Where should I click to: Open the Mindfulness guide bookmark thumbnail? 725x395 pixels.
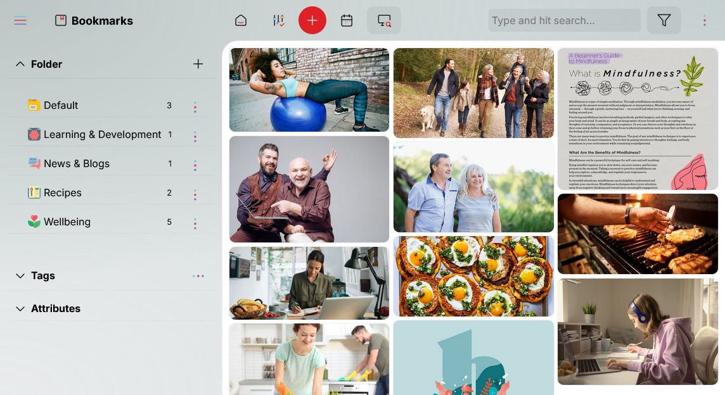click(638, 119)
